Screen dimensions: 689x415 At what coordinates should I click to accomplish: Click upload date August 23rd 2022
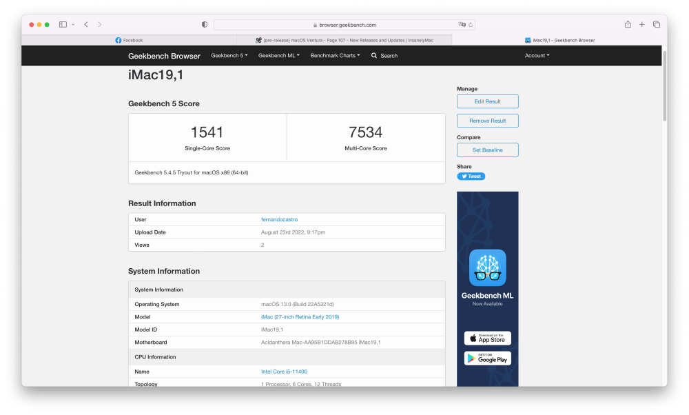click(293, 232)
